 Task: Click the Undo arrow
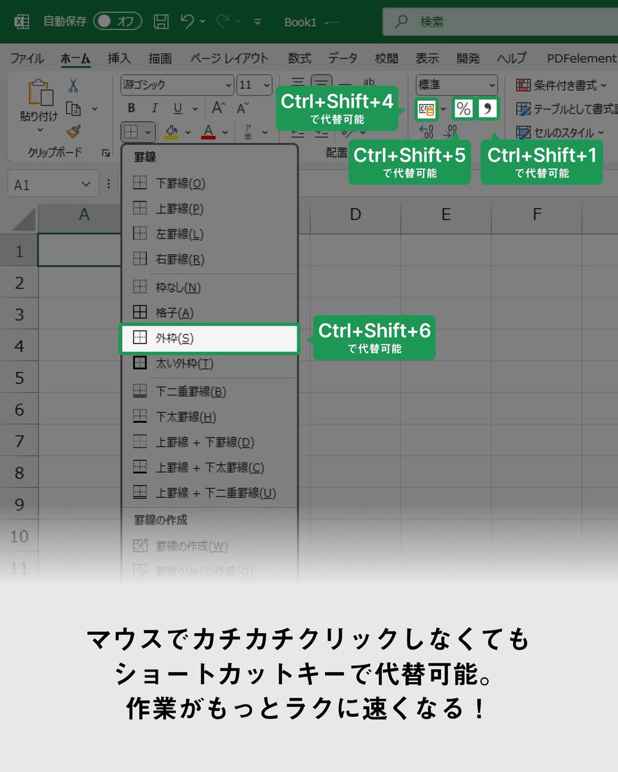coord(187,21)
